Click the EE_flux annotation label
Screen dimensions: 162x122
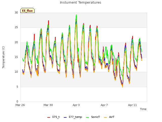pyautogui.click(x=27, y=10)
